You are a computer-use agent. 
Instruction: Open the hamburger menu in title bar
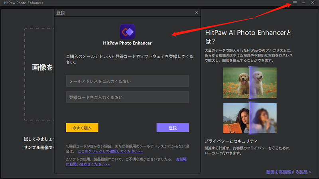(x=295, y=3)
